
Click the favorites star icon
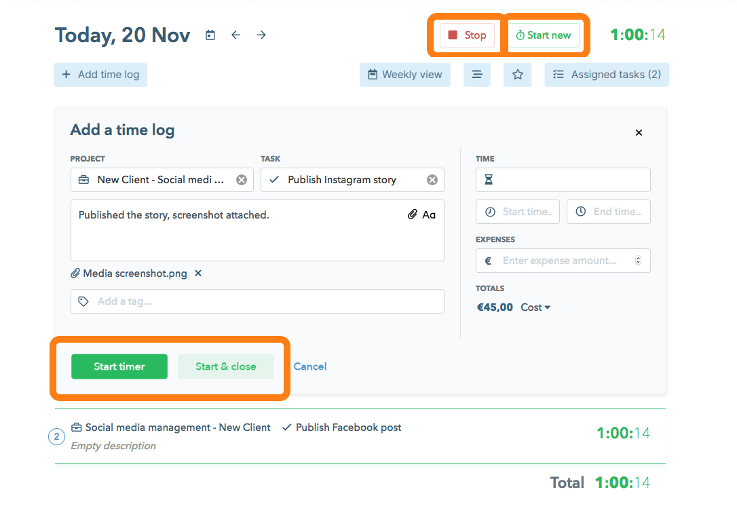point(517,75)
